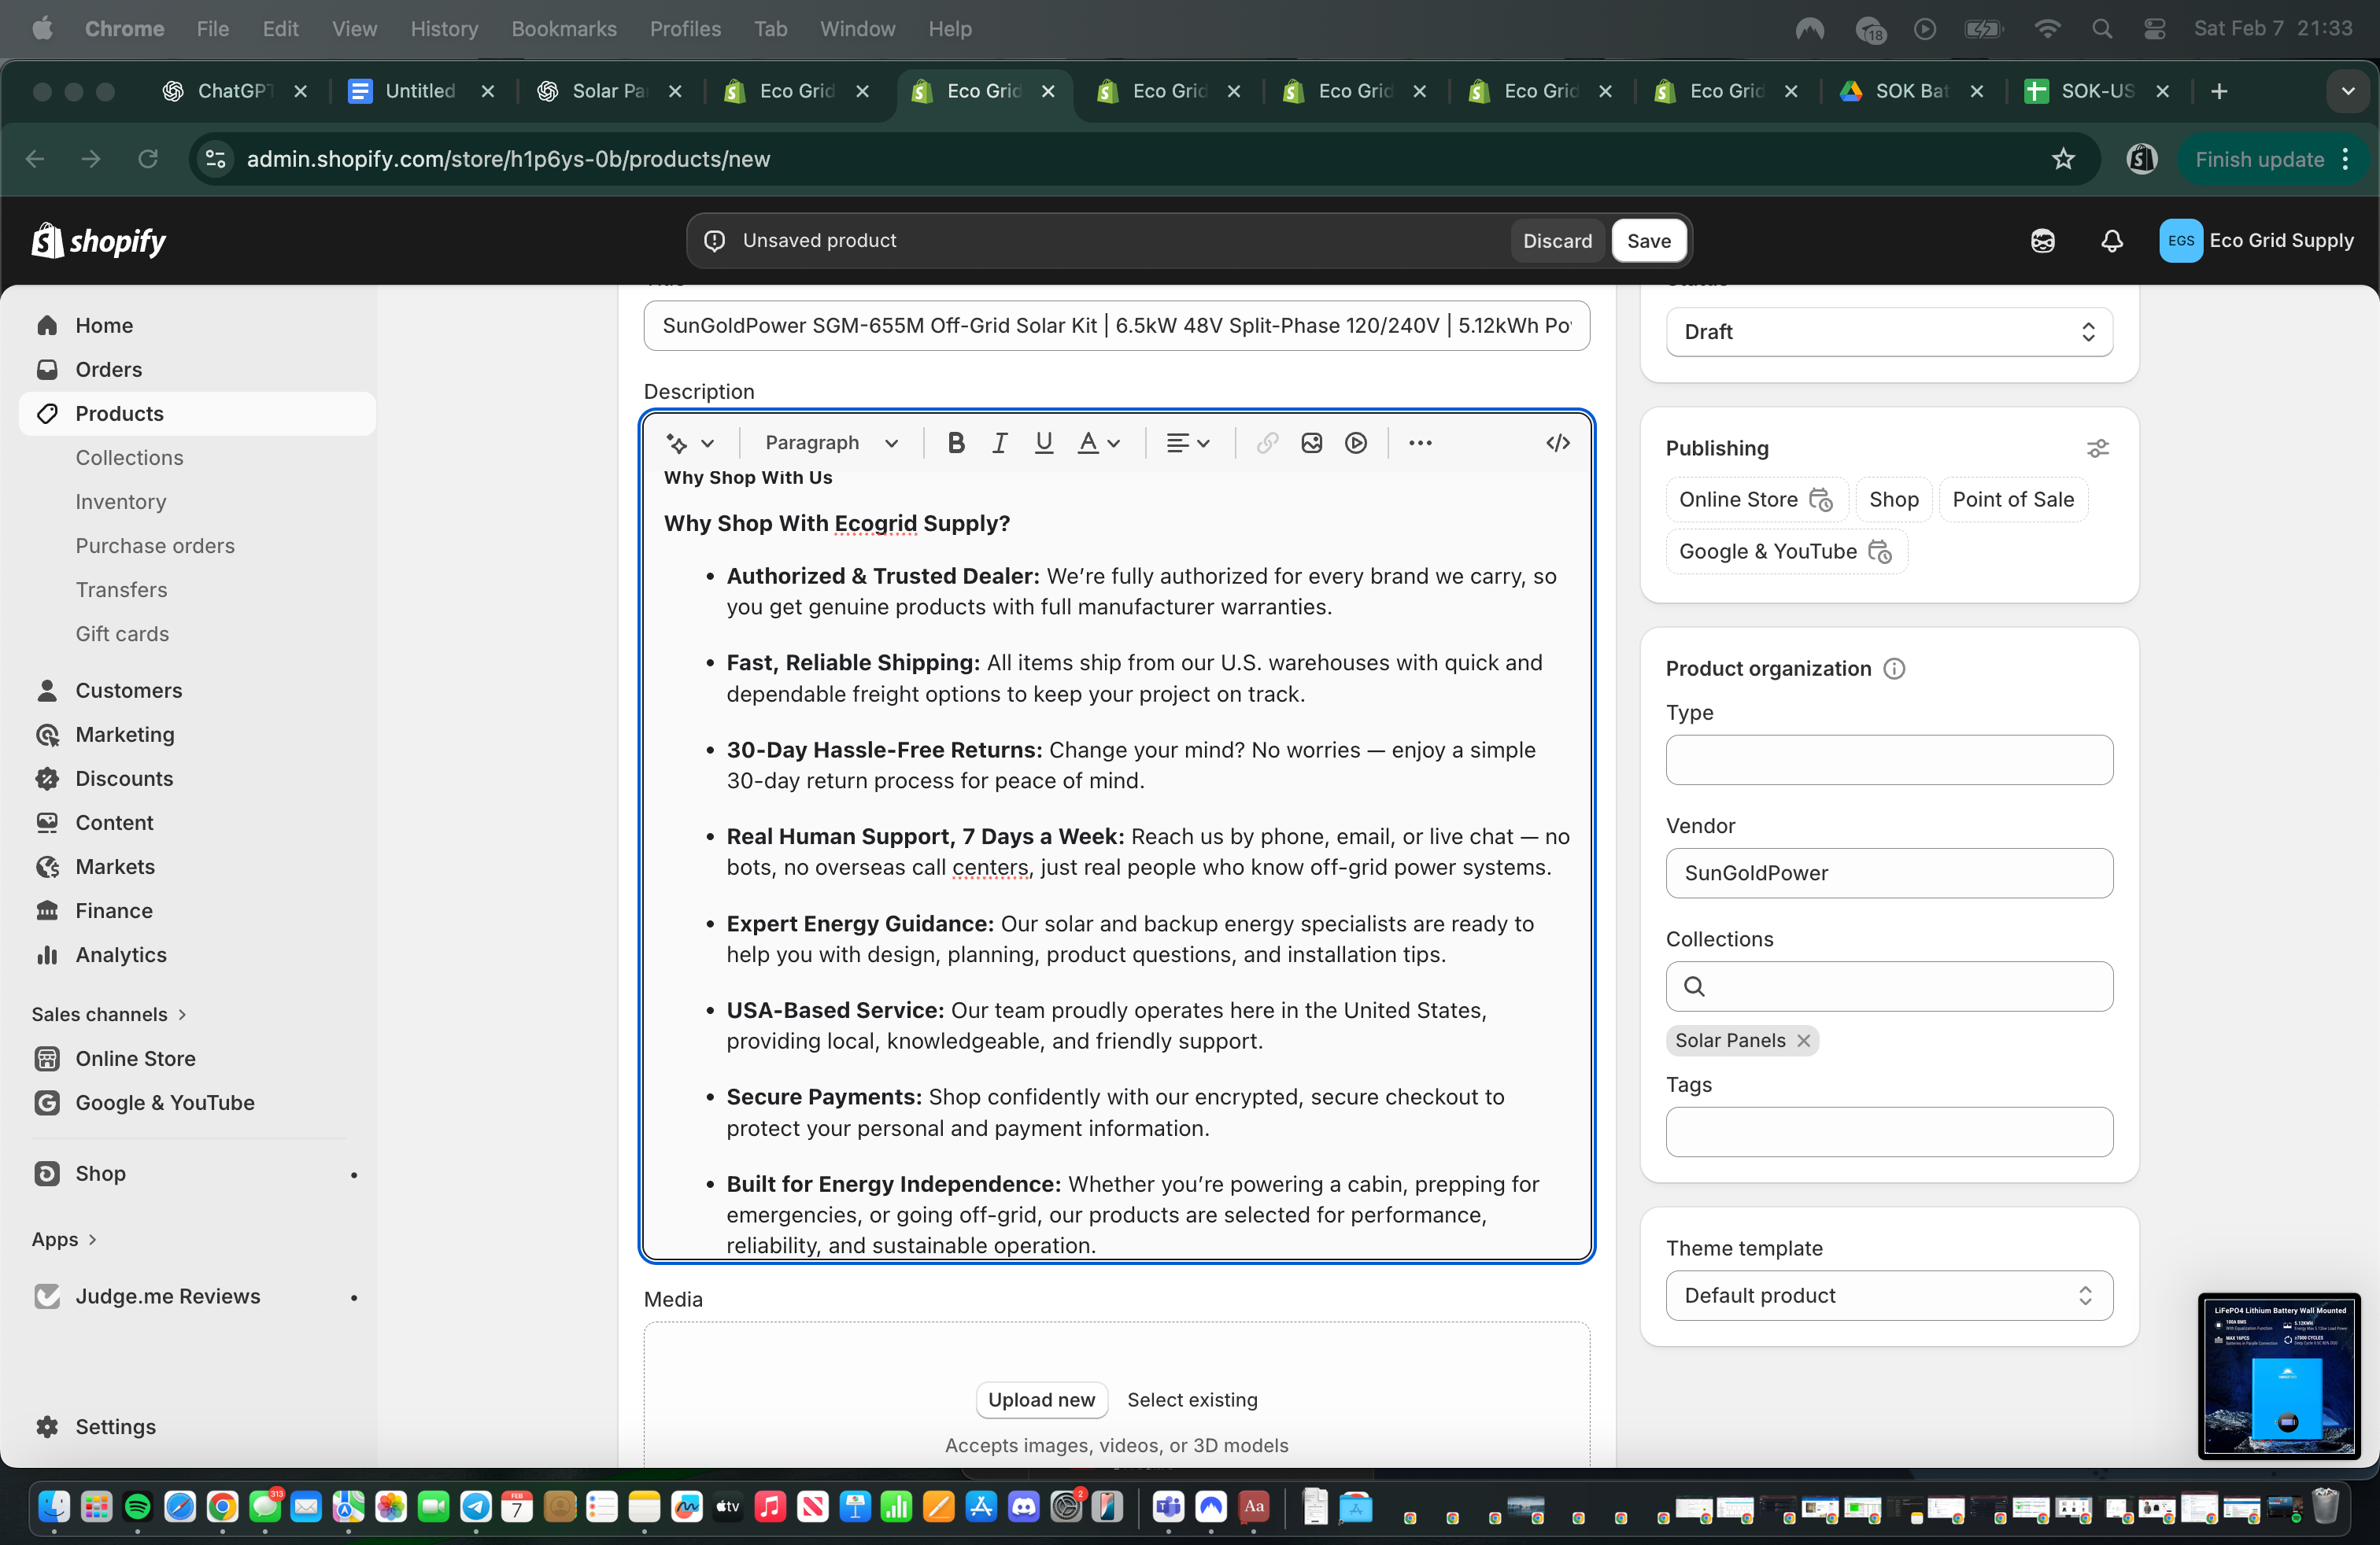The width and height of the screenshot is (2380, 1545).
Task: Open Online Store publishing channel chip
Action: tap(1755, 500)
